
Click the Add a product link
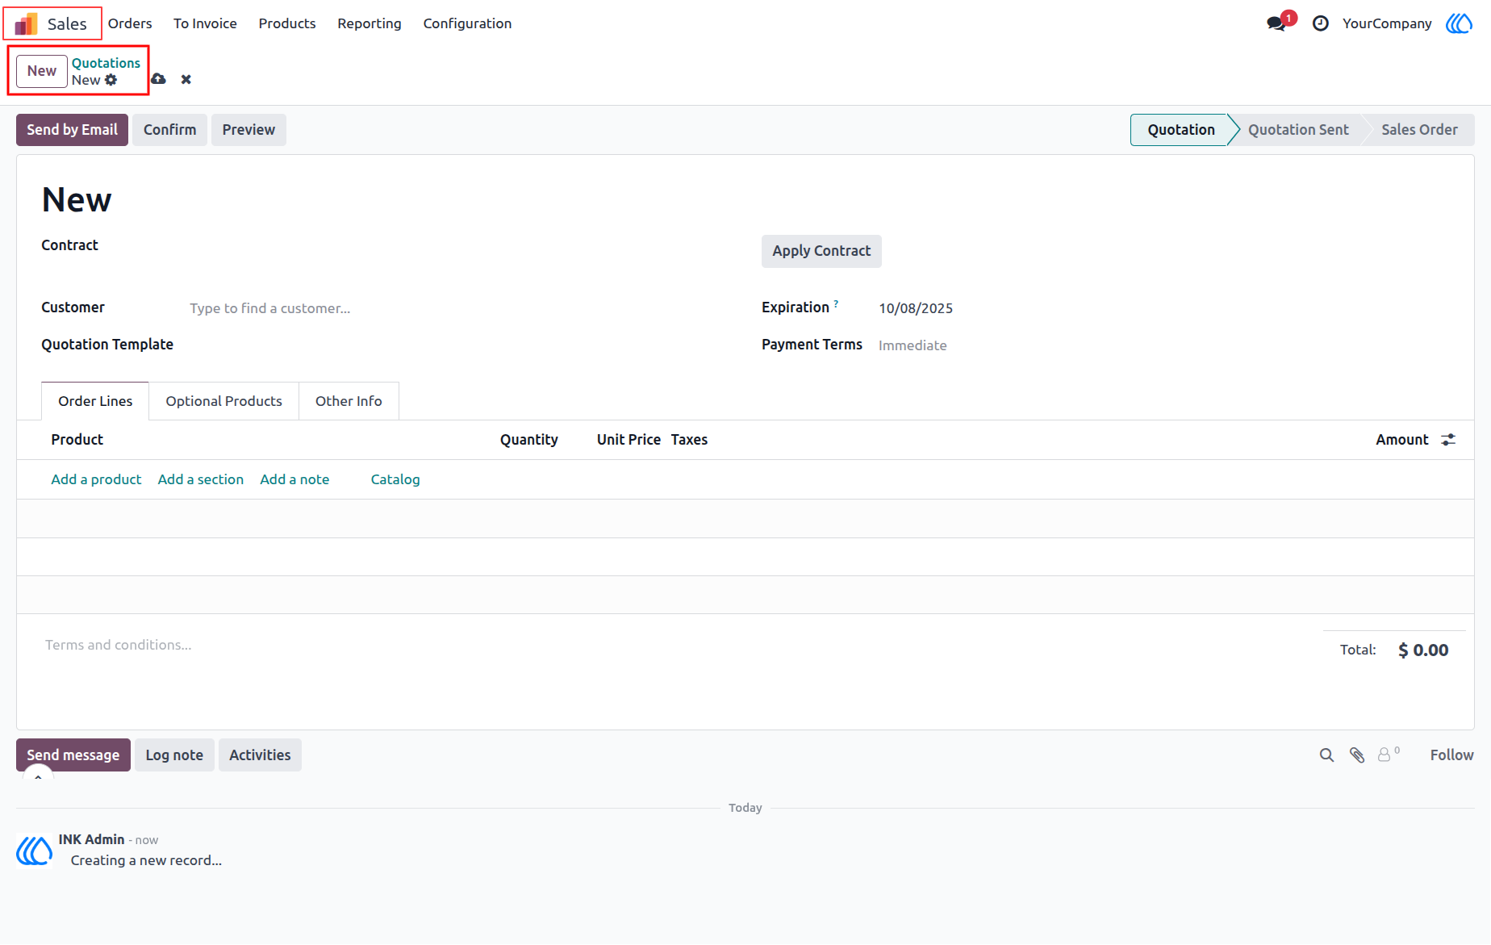(x=96, y=479)
